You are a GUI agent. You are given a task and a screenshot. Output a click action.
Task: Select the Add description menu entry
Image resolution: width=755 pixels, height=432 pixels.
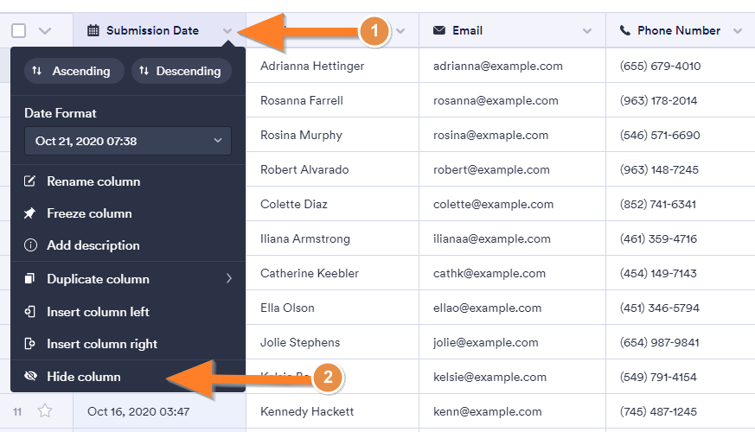tap(93, 245)
